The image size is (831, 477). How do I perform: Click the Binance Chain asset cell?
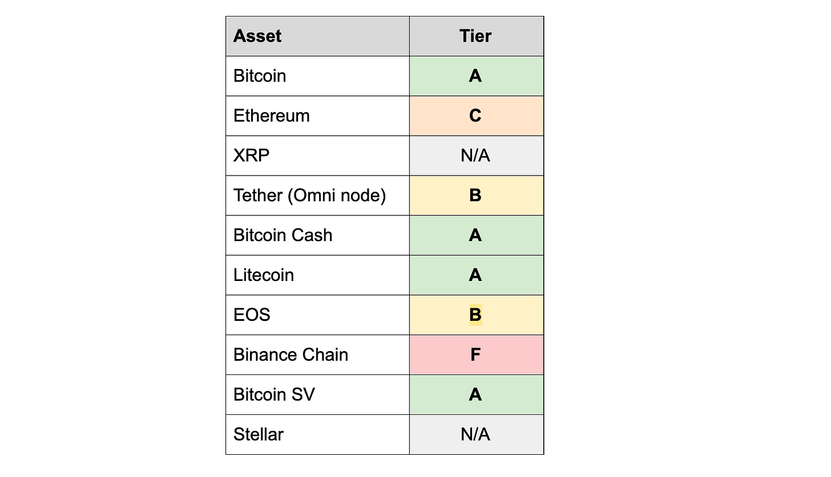[317, 355]
